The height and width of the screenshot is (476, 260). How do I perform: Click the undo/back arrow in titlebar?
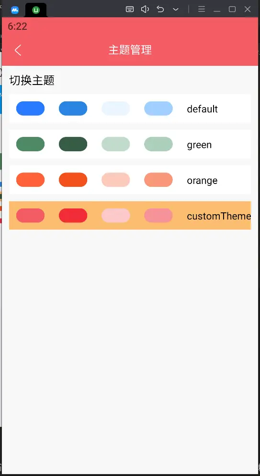click(x=160, y=9)
